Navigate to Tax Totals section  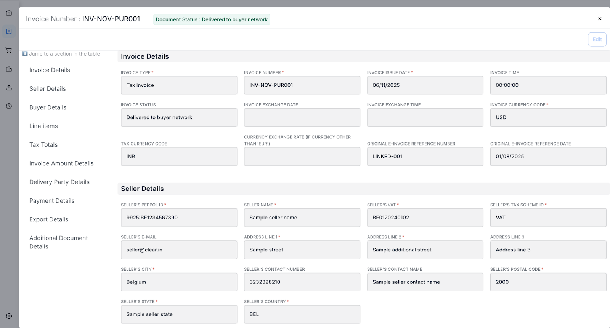43,145
